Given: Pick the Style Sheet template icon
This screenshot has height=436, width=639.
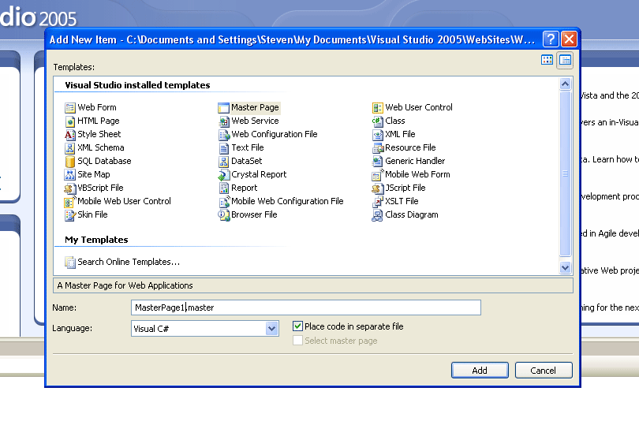Looking at the screenshot, I should pos(70,135).
